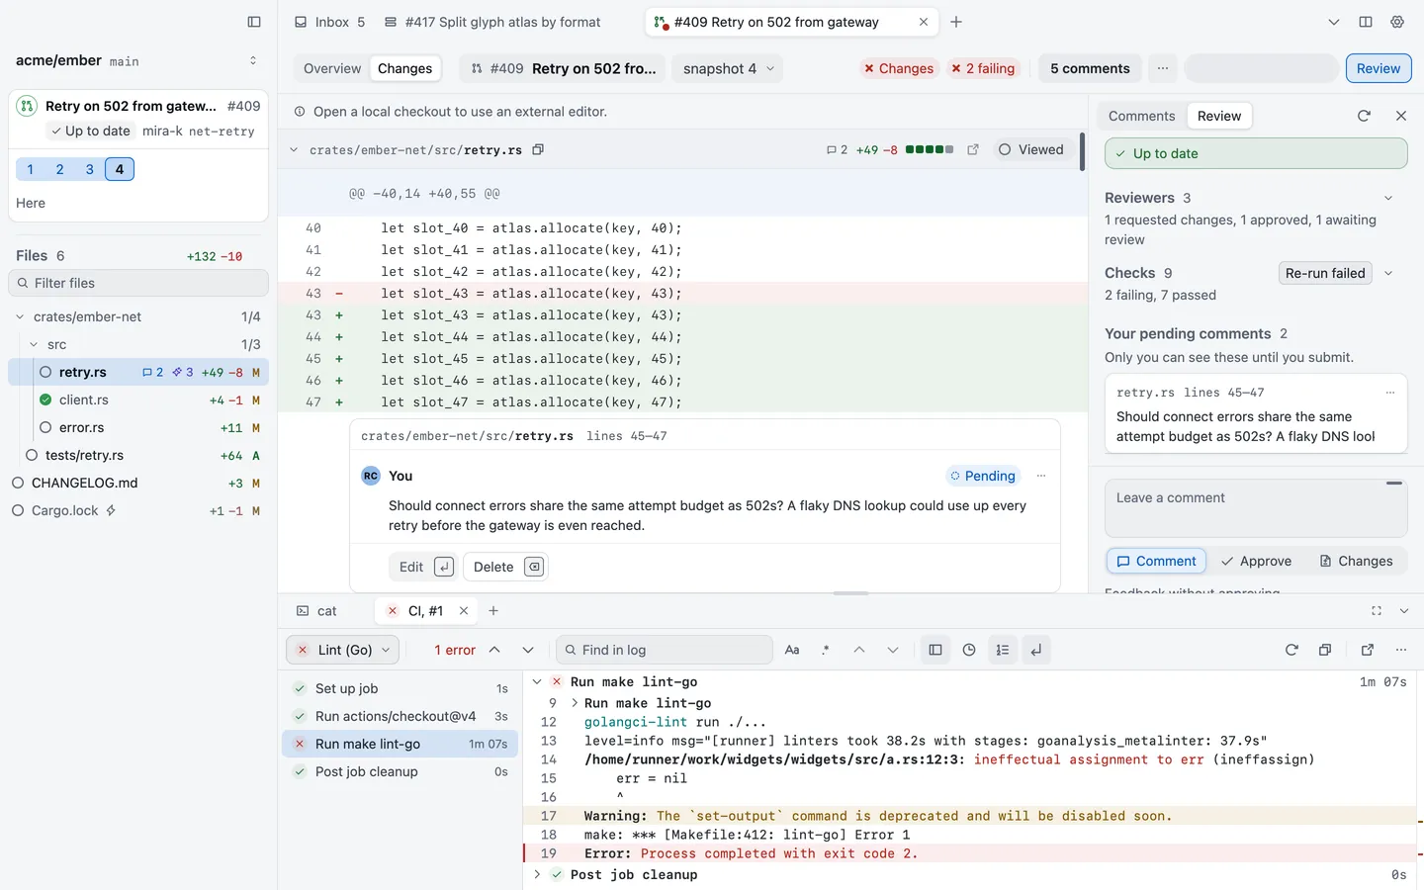Viewport: 1424px width, 890px height.
Task: Add a new tab with plus
Action: 956,22
